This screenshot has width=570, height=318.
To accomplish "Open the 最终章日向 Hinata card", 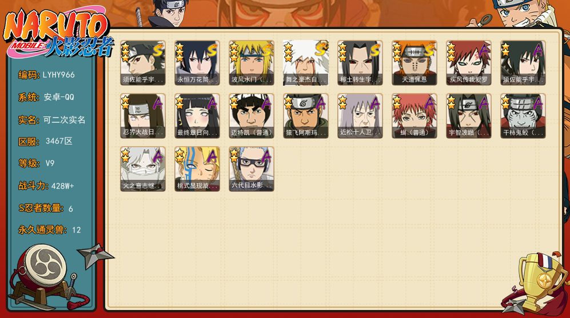I will click(x=197, y=116).
